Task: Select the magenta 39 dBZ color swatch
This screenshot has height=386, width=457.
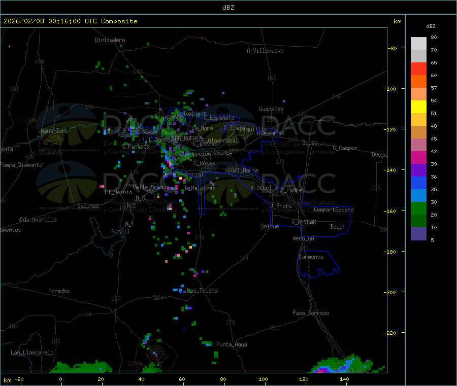Action: pyautogui.click(x=418, y=157)
